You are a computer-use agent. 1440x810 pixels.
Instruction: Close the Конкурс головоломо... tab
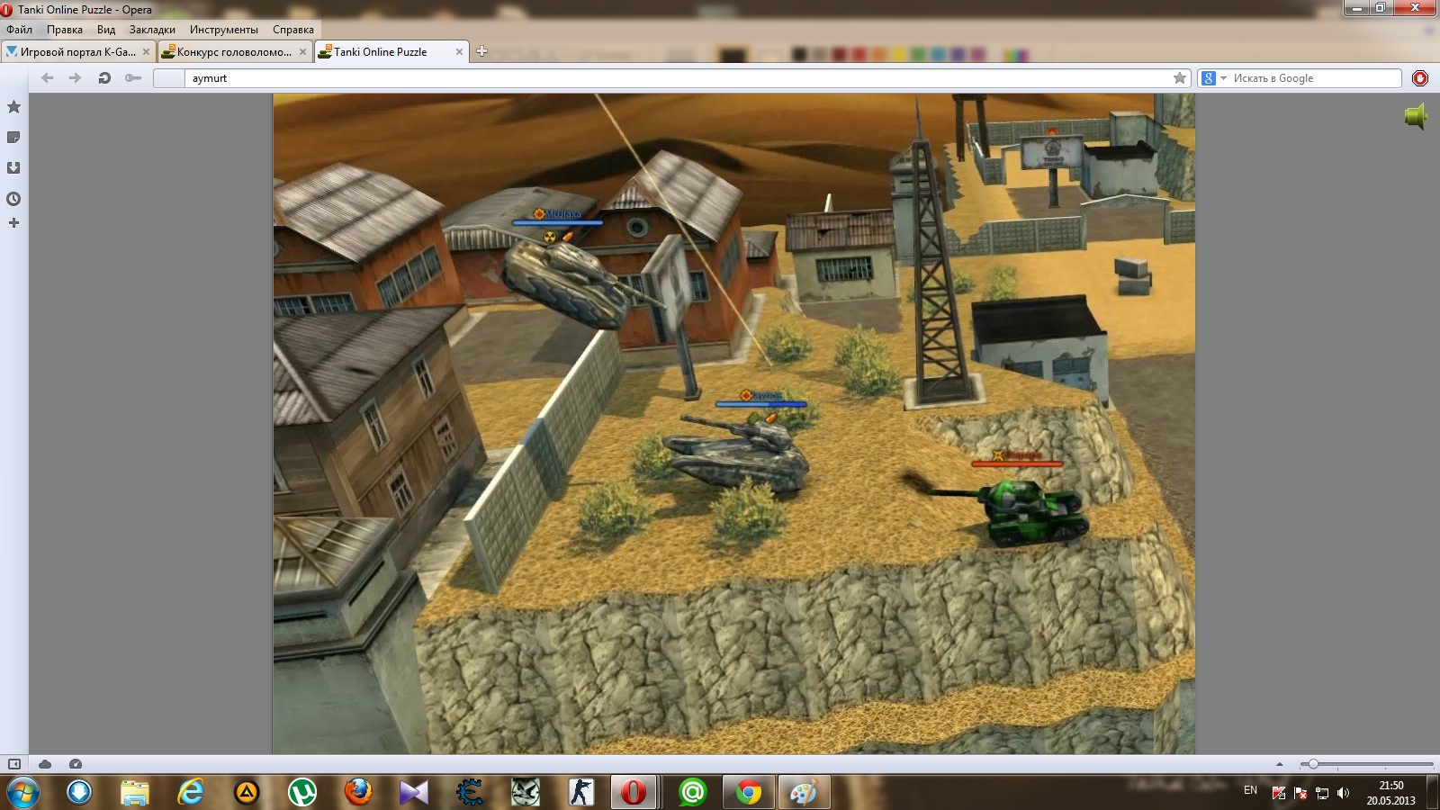[302, 52]
